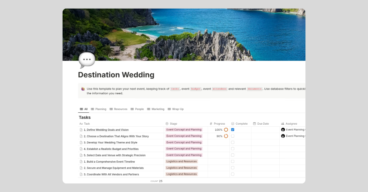Uncheck Complete for '1. Define Wedding Goals and Vision'
This screenshot has width=368, height=192.
click(x=232, y=130)
